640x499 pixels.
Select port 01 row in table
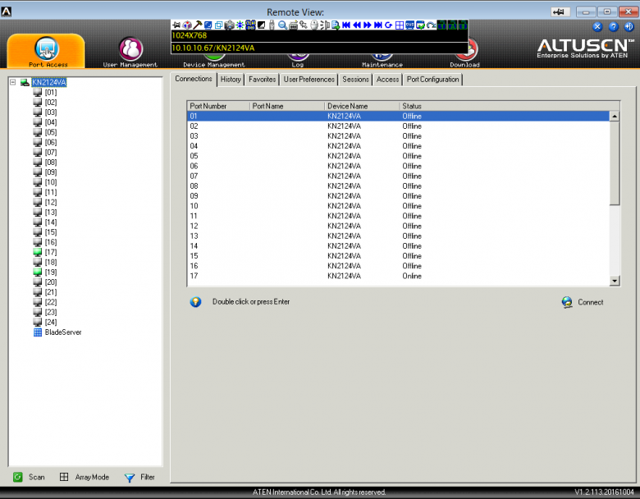[x=399, y=116]
